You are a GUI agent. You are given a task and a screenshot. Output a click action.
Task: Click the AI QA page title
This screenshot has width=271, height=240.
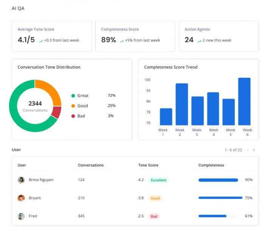point(18,8)
